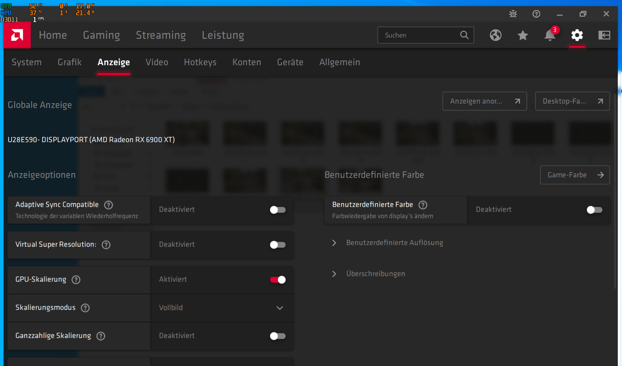Open settings gear icon

[577, 35]
